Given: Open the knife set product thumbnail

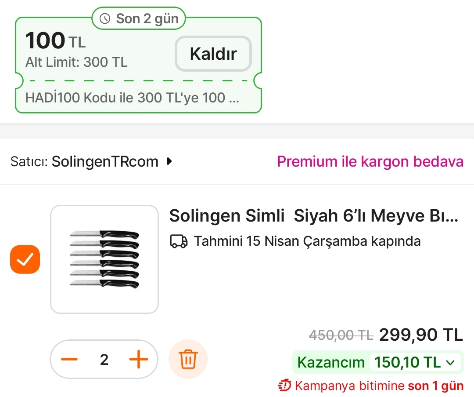Looking at the screenshot, I should [x=104, y=259].
